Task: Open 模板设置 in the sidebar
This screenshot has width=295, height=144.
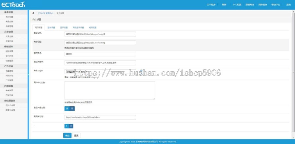Action: pyautogui.click(x=10, y=51)
